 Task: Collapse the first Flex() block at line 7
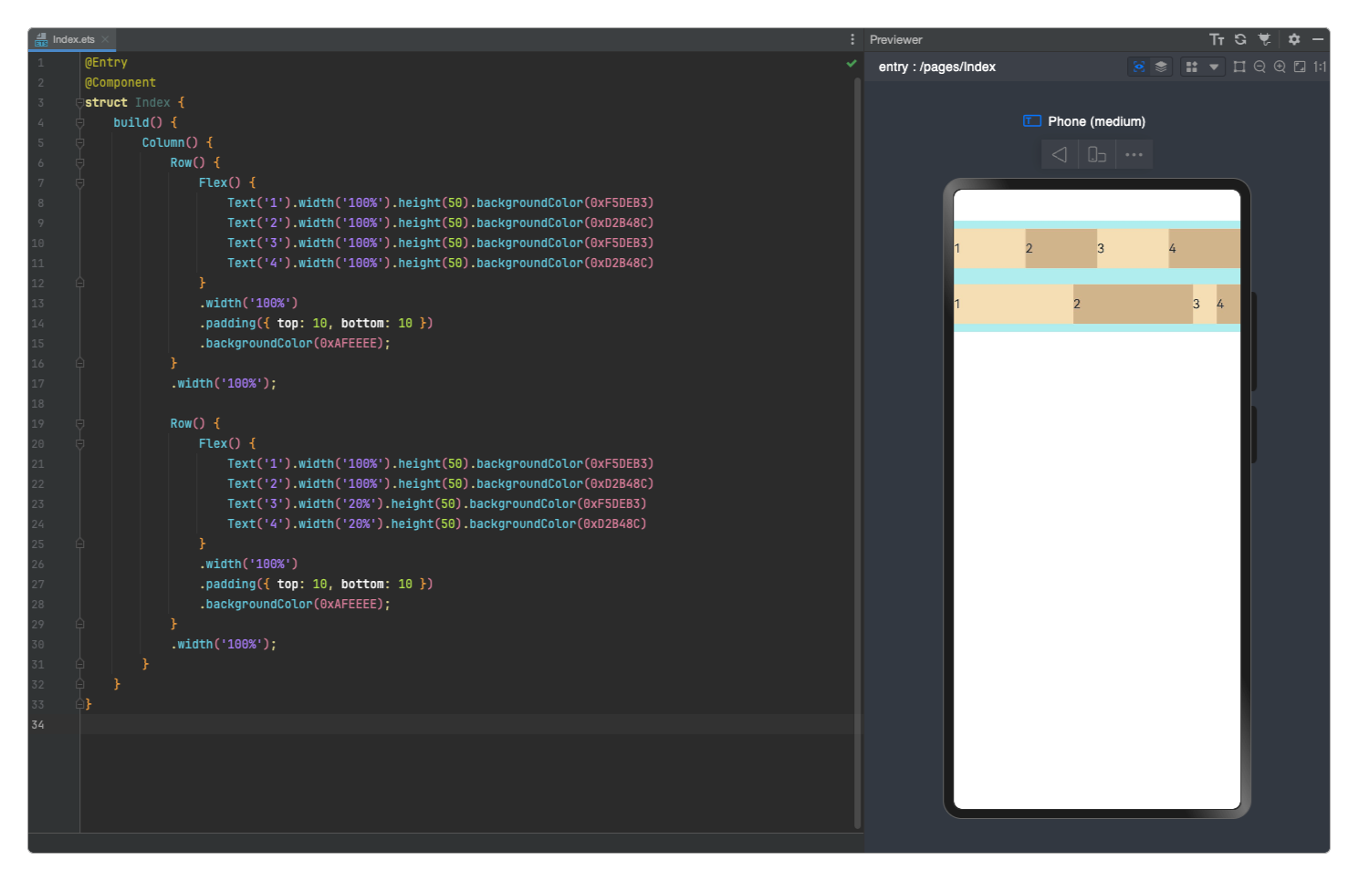click(80, 182)
